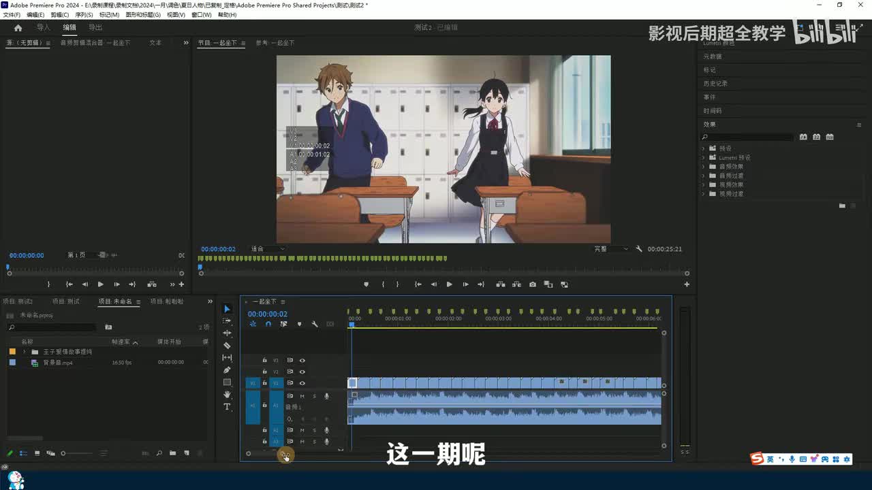The width and height of the screenshot is (872, 490).
Task: Switch to the 项目: 测试 tab
Action: (x=65, y=301)
